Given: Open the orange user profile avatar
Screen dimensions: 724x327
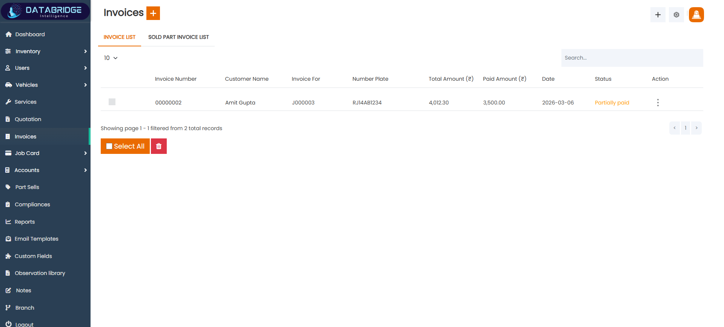Looking at the screenshot, I should [696, 15].
